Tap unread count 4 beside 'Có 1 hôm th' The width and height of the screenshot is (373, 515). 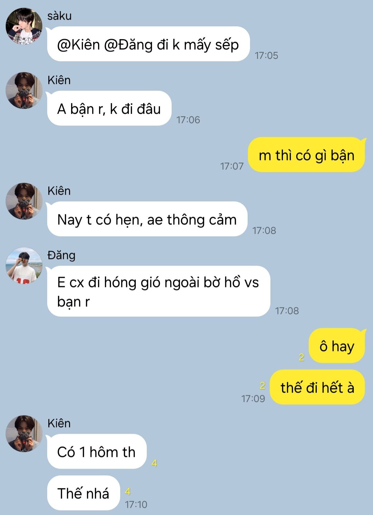click(154, 463)
